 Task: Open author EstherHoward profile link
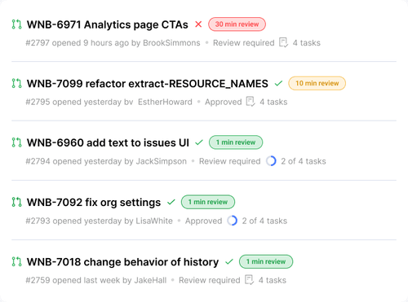click(x=165, y=102)
